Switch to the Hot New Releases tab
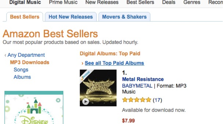 click(x=71, y=17)
